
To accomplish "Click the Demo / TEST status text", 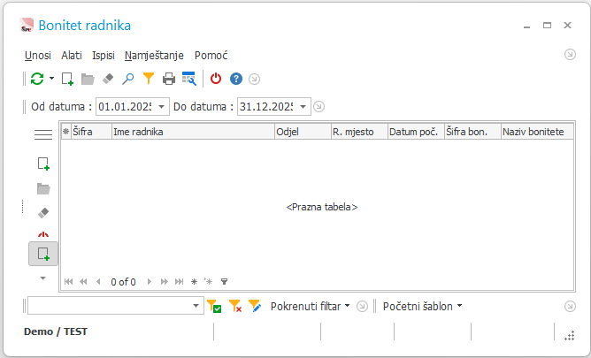I will coord(56,331).
